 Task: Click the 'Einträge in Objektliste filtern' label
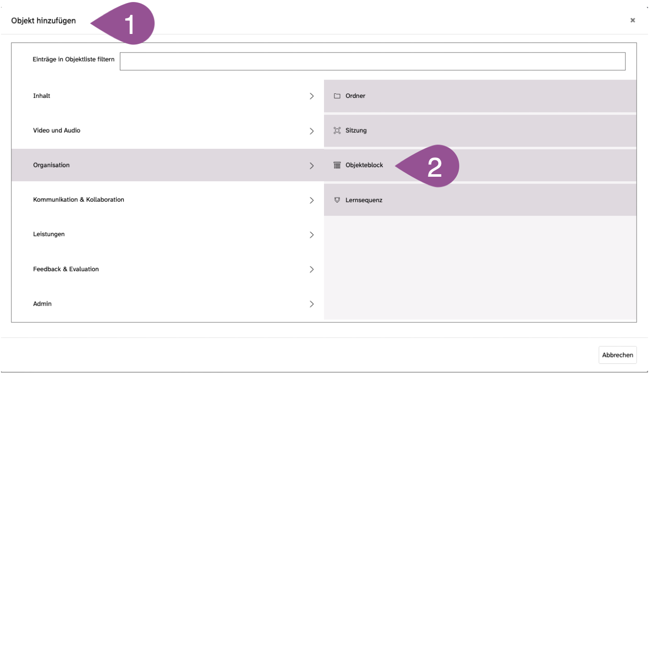[x=73, y=59]
